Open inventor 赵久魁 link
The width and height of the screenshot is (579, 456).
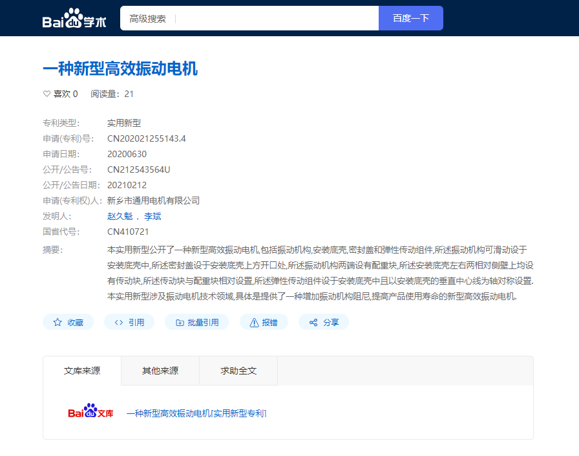[120, 216]
